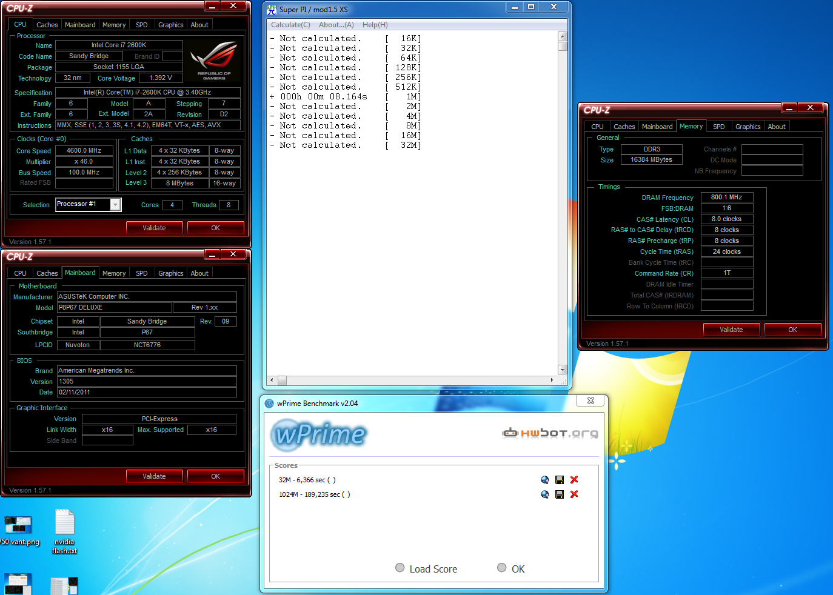Select the Load Score radio button
Image resolution: width=833 pixels, height=595 pixels.
click(x=400, y=568)
